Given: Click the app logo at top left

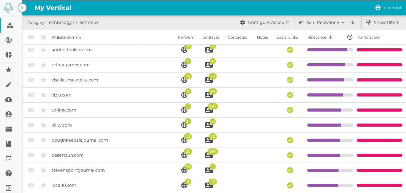Looking at the screenshot, I should pos(8,7).
